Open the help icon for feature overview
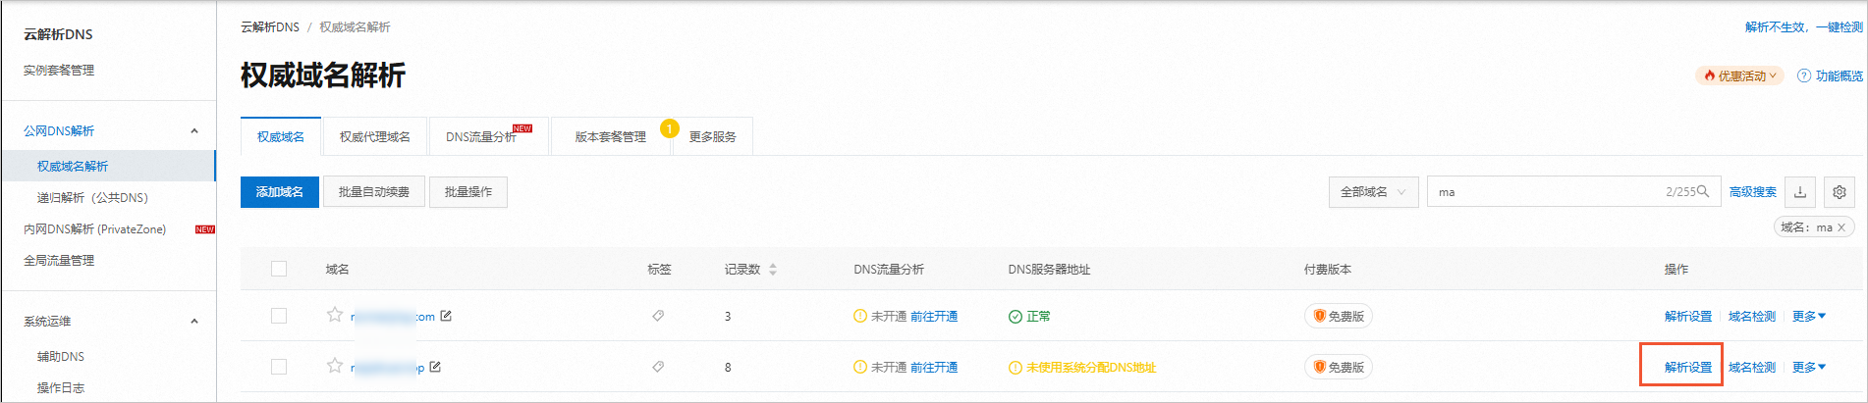This screenshot has height=403, width=1868. [1803, 76]
